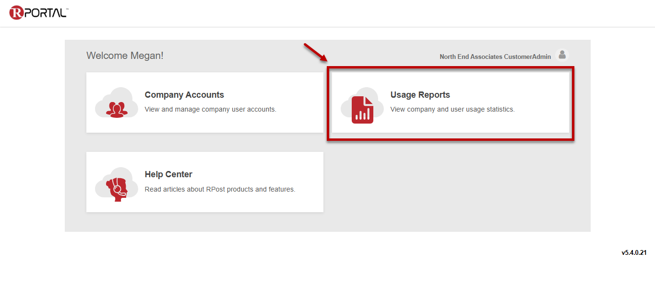The height and width of the screenshot is (285, 655).
Task: Click the Usage Reports chart document icon
Action: tap(362, 109)
